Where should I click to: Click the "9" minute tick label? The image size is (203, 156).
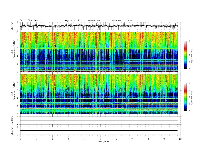coord(164,139)
